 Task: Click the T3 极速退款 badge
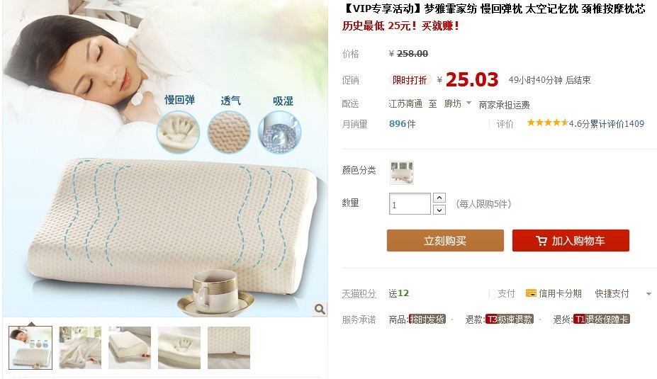(x=510, y=319)
